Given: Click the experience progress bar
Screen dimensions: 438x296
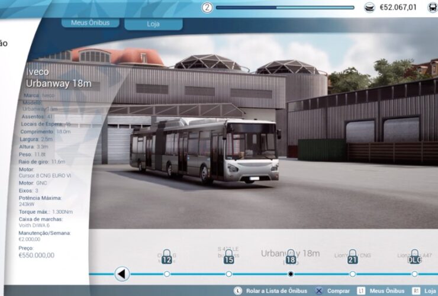Looking at the screenshot, I should 285,8.
